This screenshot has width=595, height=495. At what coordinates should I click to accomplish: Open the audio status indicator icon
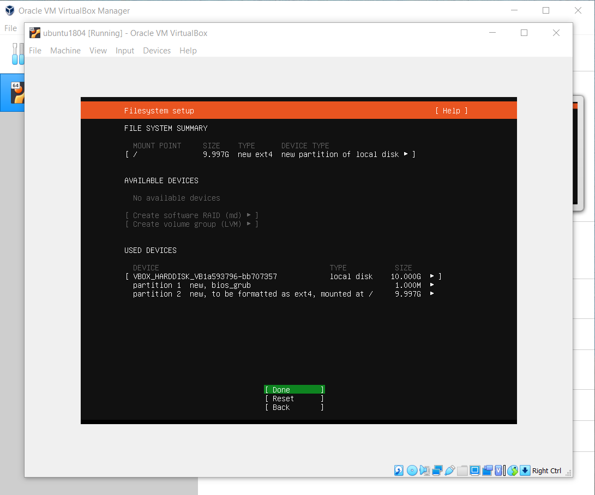425,470
